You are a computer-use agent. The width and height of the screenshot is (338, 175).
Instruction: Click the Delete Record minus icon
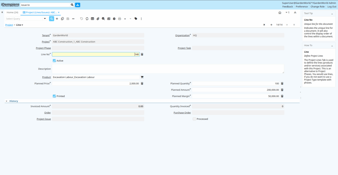coord(73,19)
